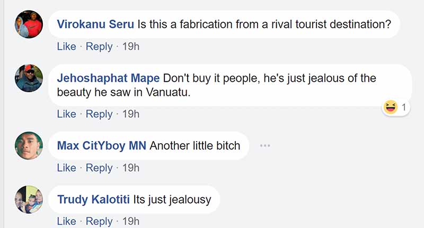
Task: Click Jehoshaphat Mape's profile avatar
Action: [x=29, y=78]
